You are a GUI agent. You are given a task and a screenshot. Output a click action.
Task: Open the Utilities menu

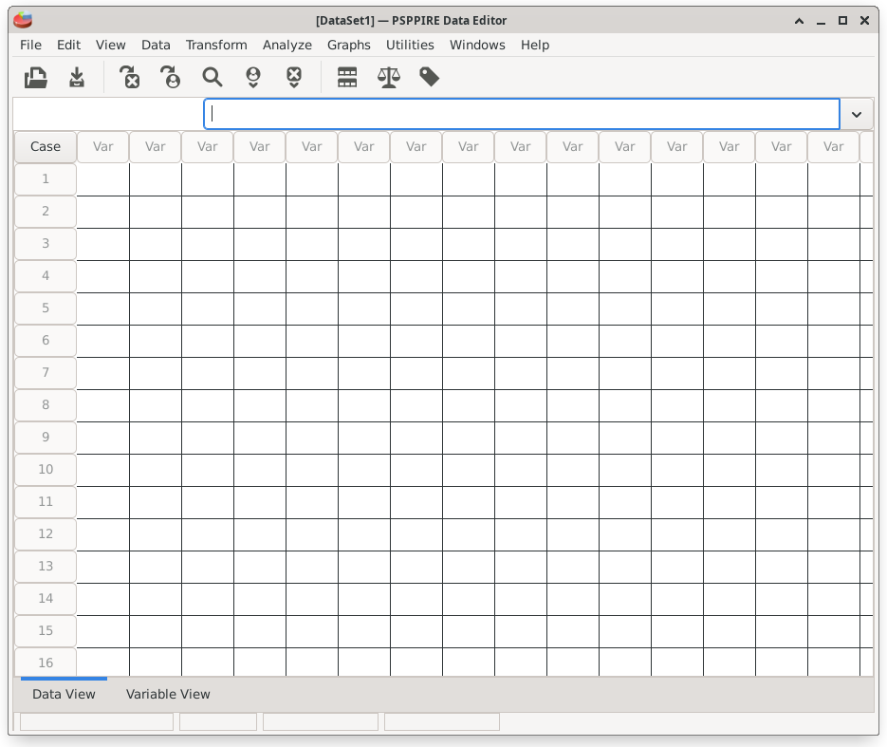pos(410,45)
